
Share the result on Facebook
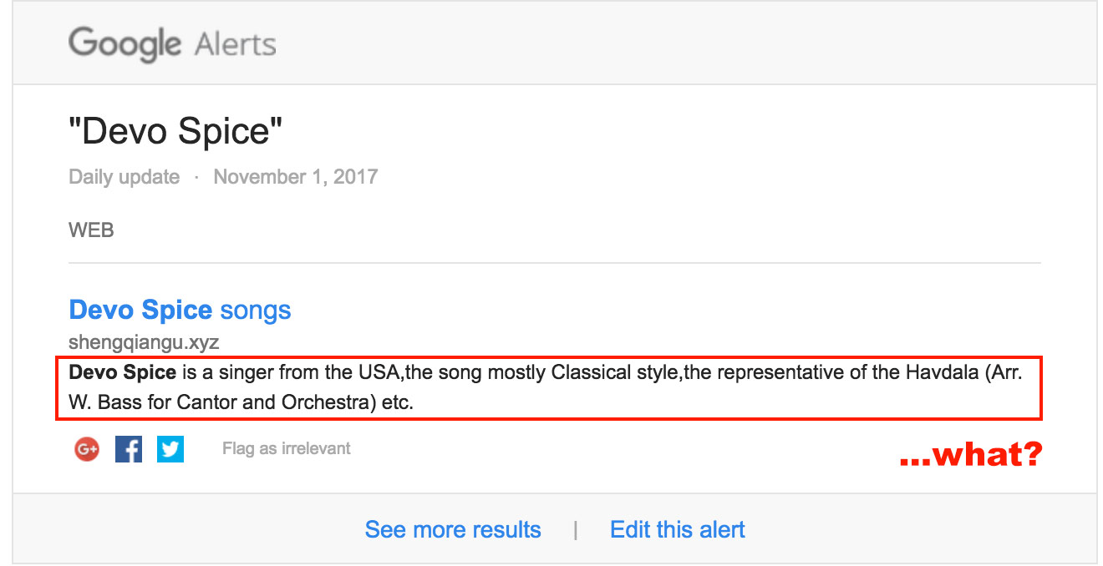point(129,449)
